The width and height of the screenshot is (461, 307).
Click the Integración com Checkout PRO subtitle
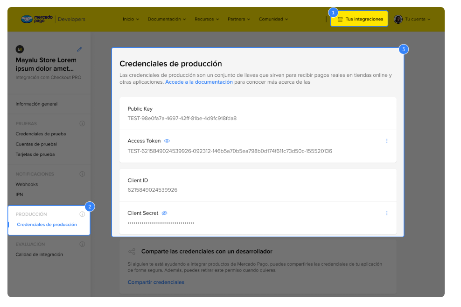pos(48,77)
